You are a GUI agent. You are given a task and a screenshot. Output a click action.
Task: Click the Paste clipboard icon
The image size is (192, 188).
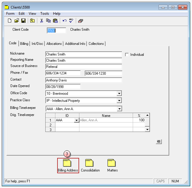tap(55, 21)
